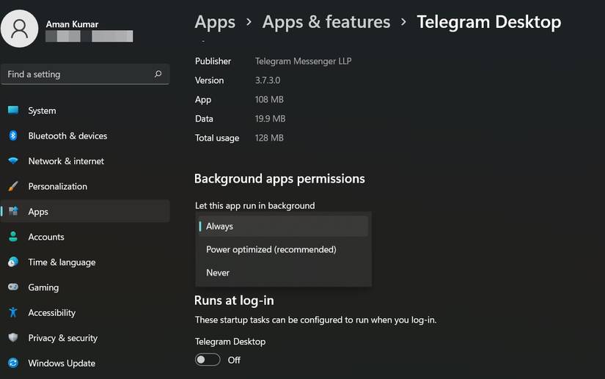605x379 pixels.
Task: Click the Personalization paintbrush icon
Action: (x=13, y=186)
